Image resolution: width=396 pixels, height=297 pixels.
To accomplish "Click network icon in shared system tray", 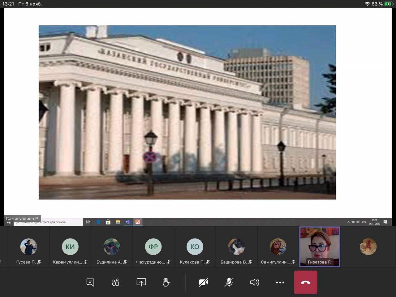I will (x=353, y=222).
